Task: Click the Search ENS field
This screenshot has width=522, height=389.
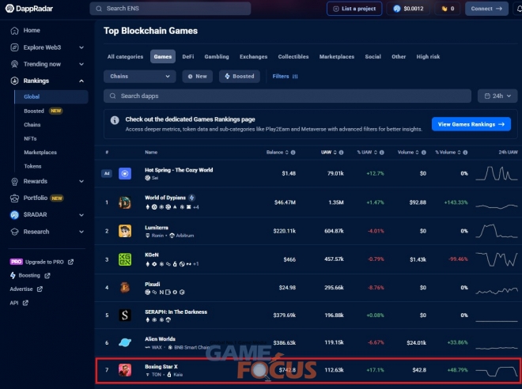Action: tap(170, 9)
